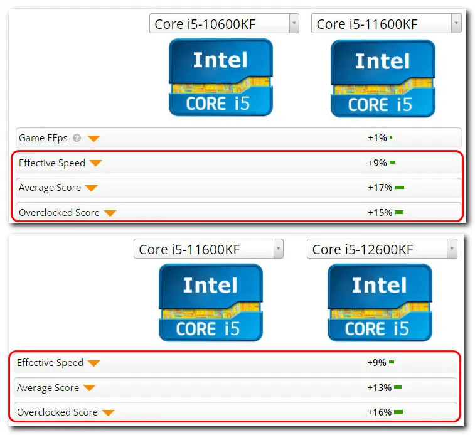This screenshot has height=435, width=475.
Task: Expand top Average Score orange arrow
Action: click(x=91, y=188)
